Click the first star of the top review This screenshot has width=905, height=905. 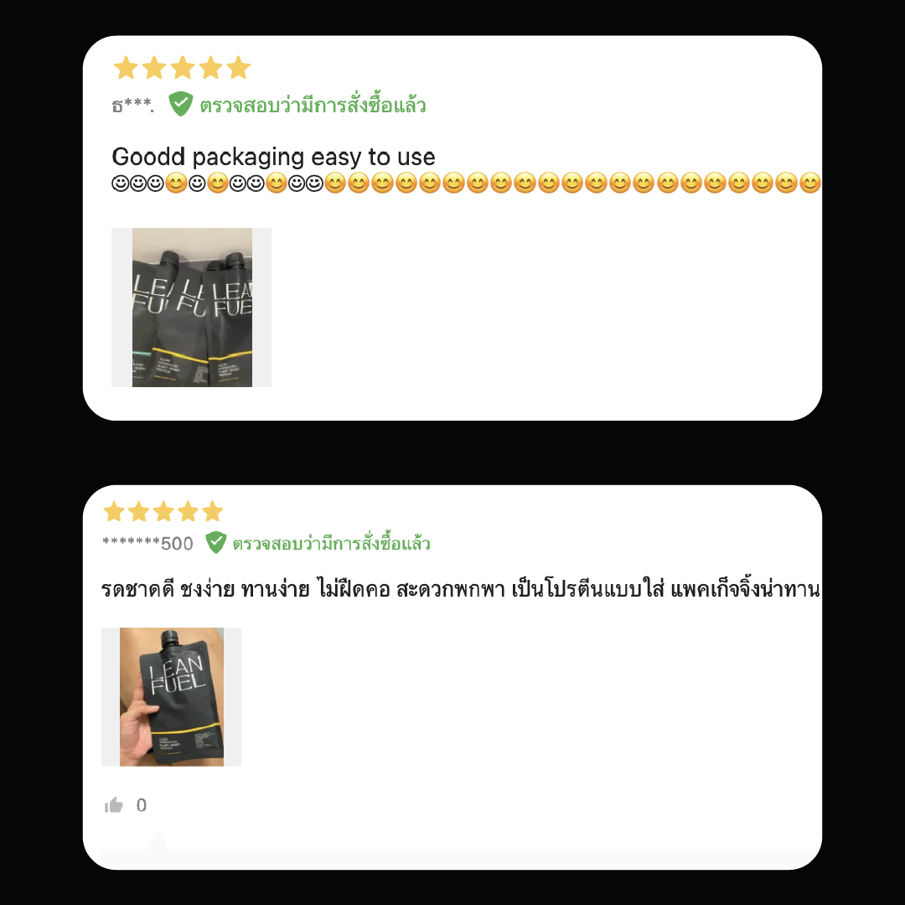(126, 68)
